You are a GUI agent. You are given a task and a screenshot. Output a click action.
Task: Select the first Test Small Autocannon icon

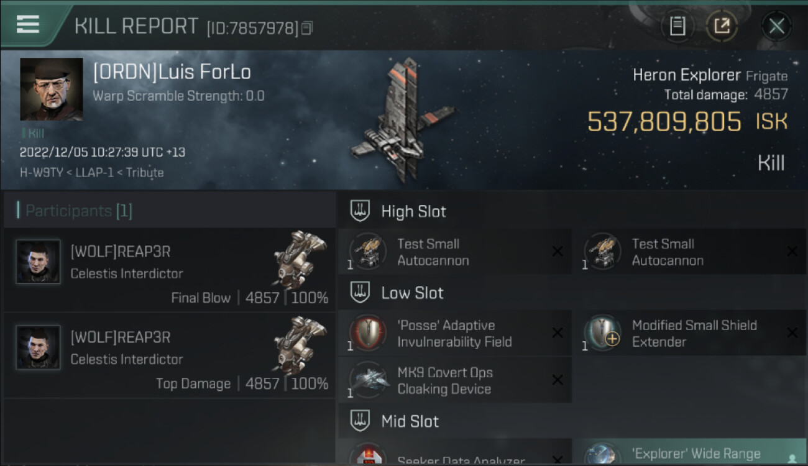pyautogui.click(x=367, y=252)
